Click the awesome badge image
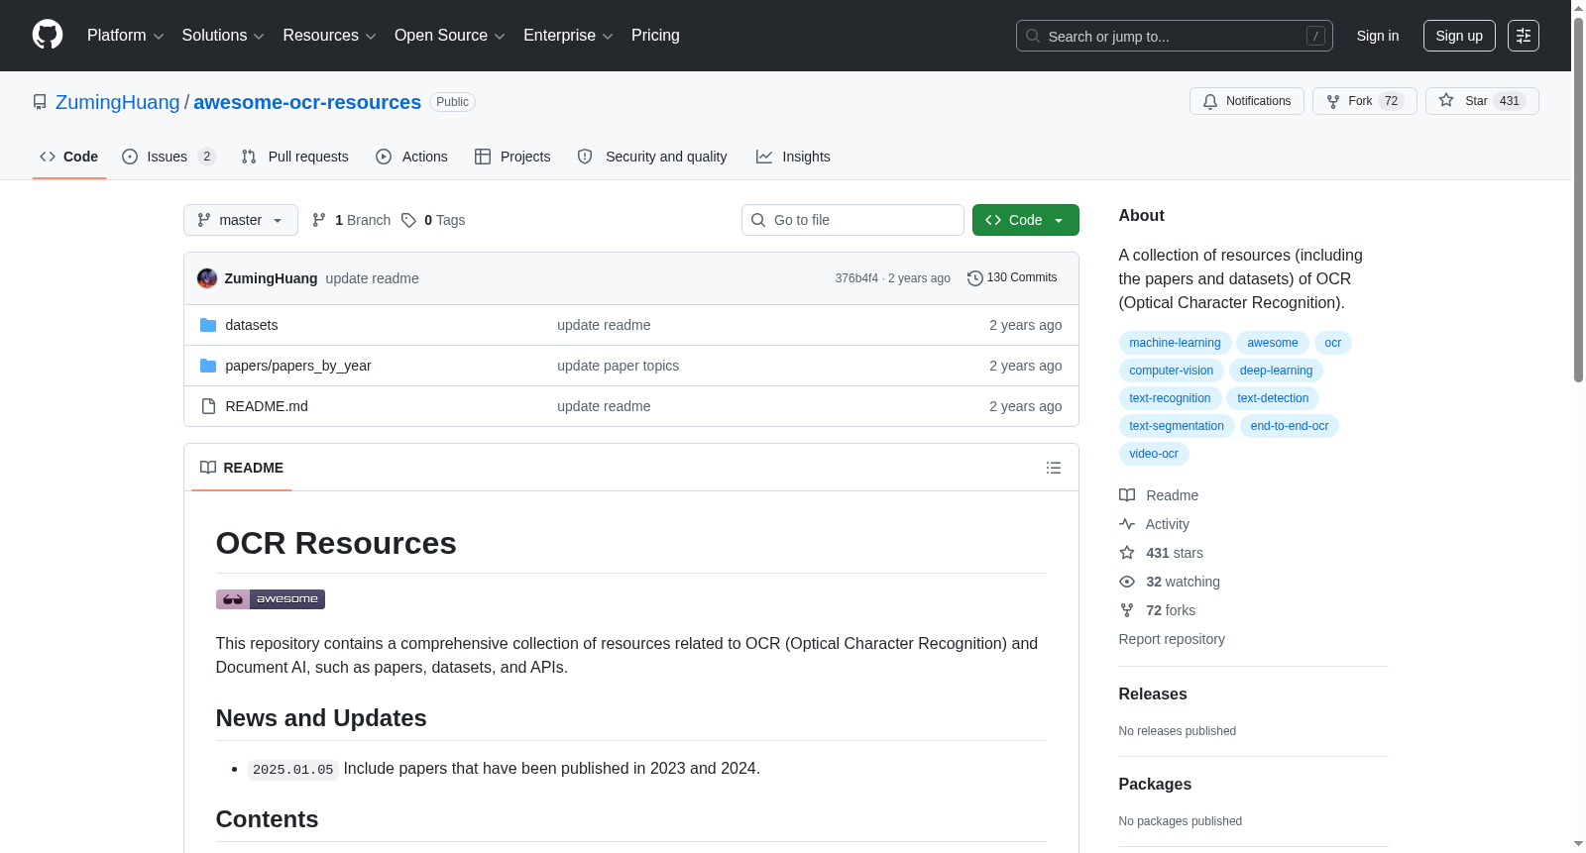 [271, 599]
